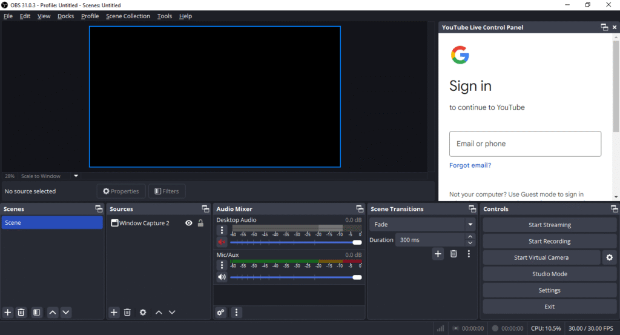This screenshot has width=620, height=335.
Task: Open advanced audio properties gears icon
Action: 220,313
